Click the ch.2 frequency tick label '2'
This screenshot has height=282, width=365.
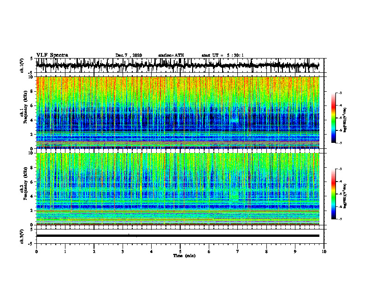(x=32, y=211)
